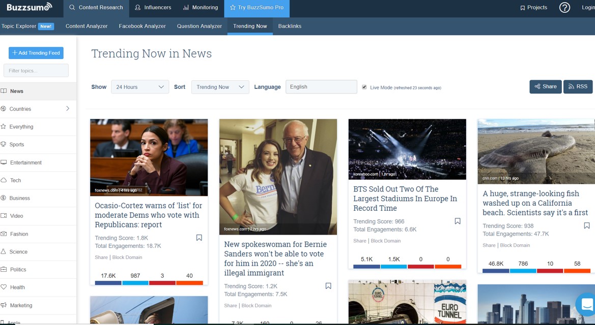The height and width of the screenshot is (325, 595).
Task: Click the 17.6K Facebook engagement count
Action: tap(108, 276)
